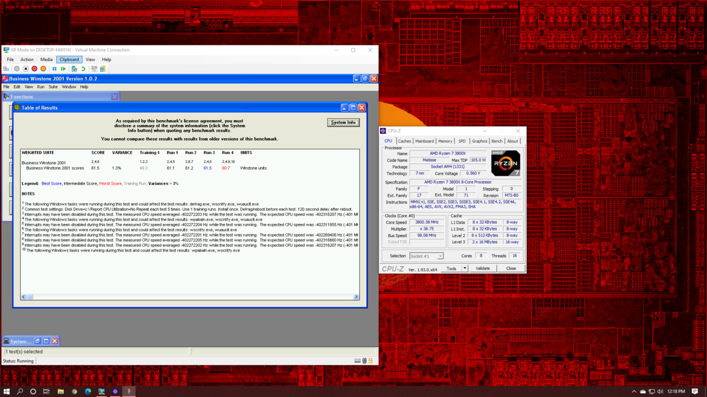Click the Ctrl+Alt+Del icon in VM toolbar
The width and height of the screenshot is (707, 397).
coord(6,69)
